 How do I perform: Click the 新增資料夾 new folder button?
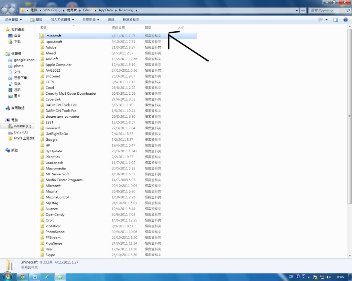(131, 20)
